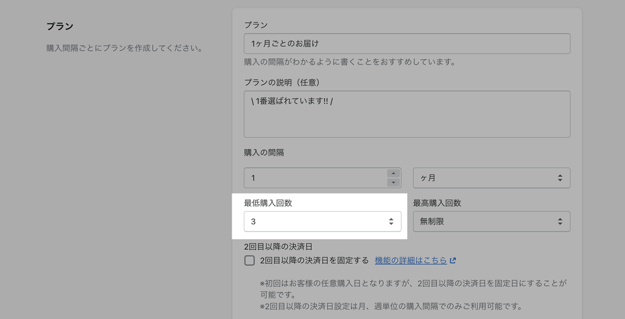Click the 最低購入回数 label
The height and width of the screenshot is (319, 625).
(268, 203)
